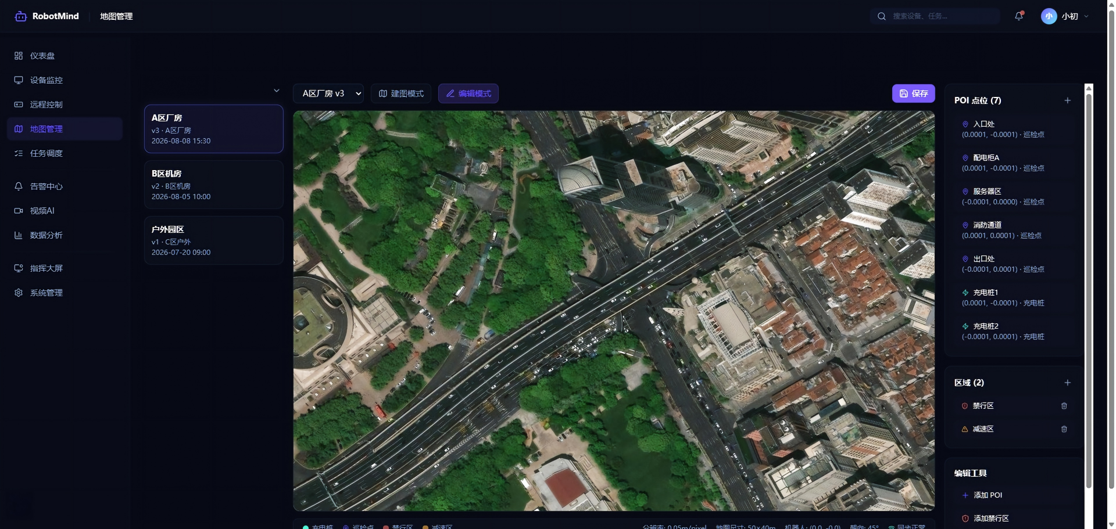Select the 出口处 POI entry

click(1014, 264)
